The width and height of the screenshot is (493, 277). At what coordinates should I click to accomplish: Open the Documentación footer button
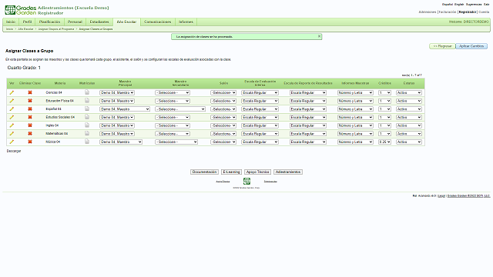click(204, 172)
